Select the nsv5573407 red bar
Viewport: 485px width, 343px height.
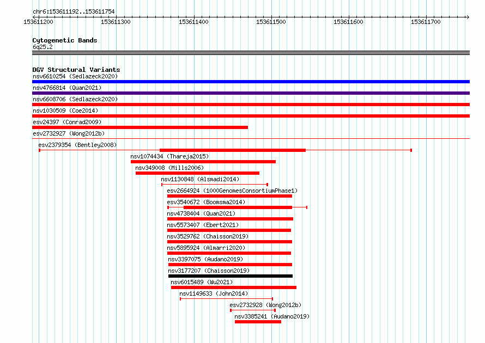tap(229, 230)
